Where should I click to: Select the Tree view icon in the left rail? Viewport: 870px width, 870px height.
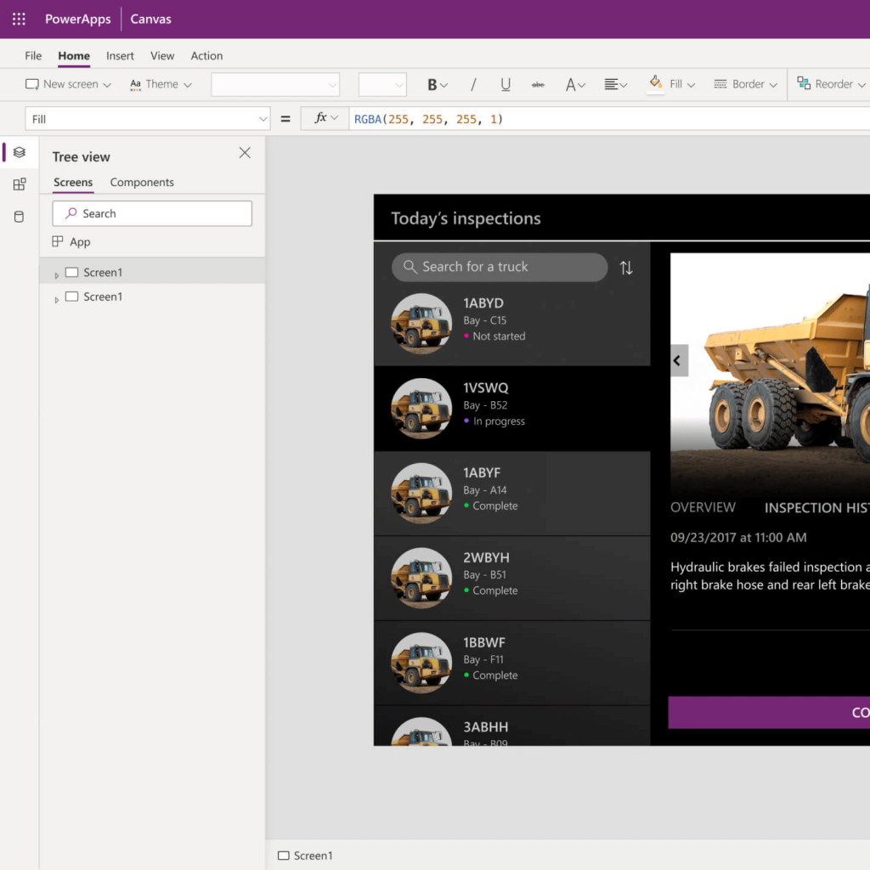[x=19, y=152]
